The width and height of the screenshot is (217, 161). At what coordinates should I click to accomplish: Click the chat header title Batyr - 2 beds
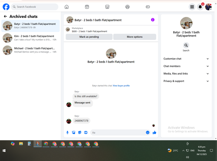pos(98,20)
